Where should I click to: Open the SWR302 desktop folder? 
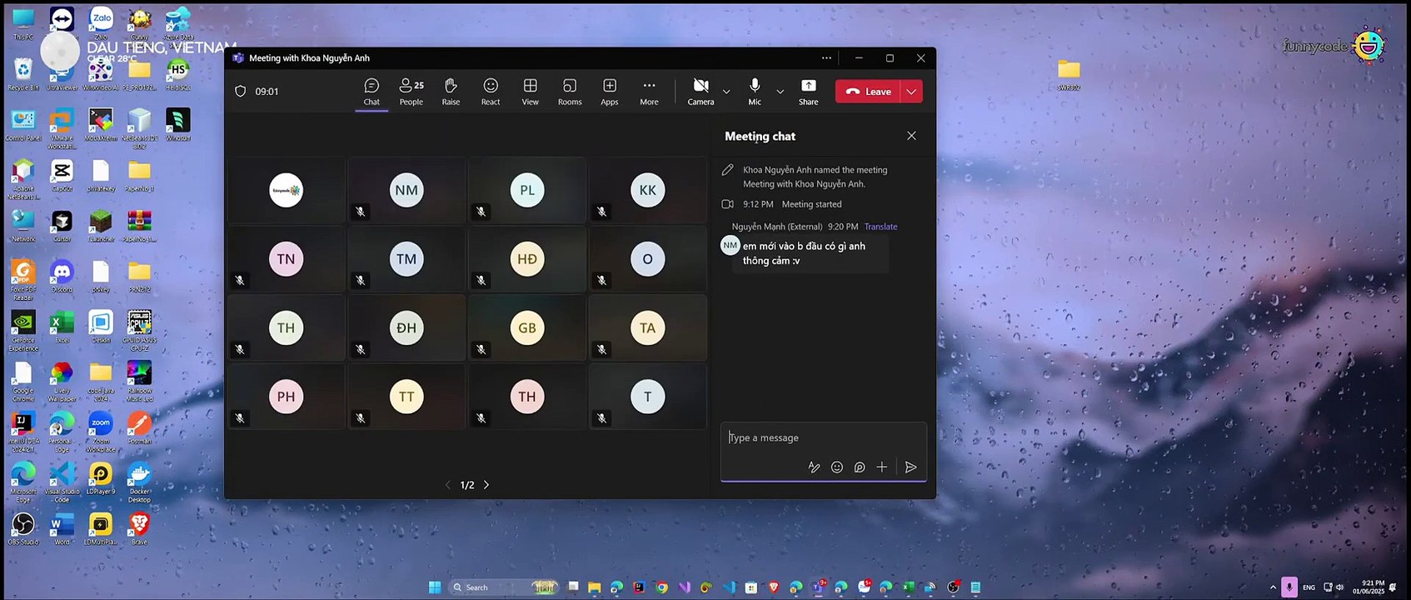(x=1069, y=74)
